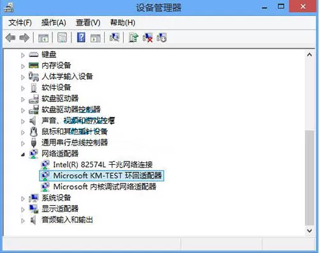Click the Disable device toolbar icon

(161, 38)
